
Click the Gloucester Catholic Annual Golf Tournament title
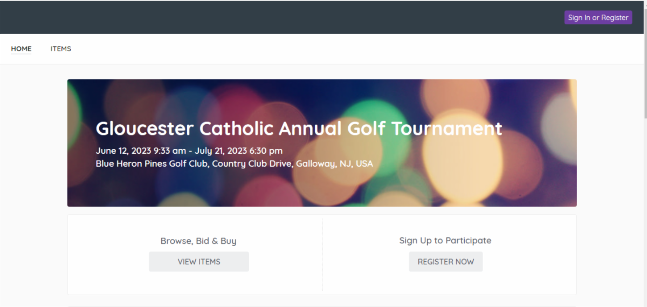pos(299,128)
